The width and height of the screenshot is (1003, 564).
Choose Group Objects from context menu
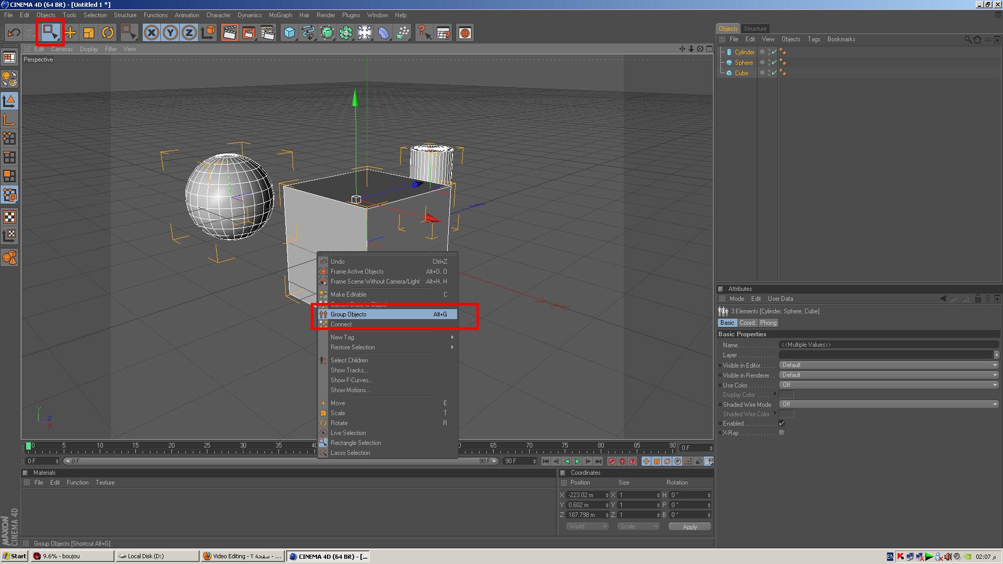click(x=388, y=314)
